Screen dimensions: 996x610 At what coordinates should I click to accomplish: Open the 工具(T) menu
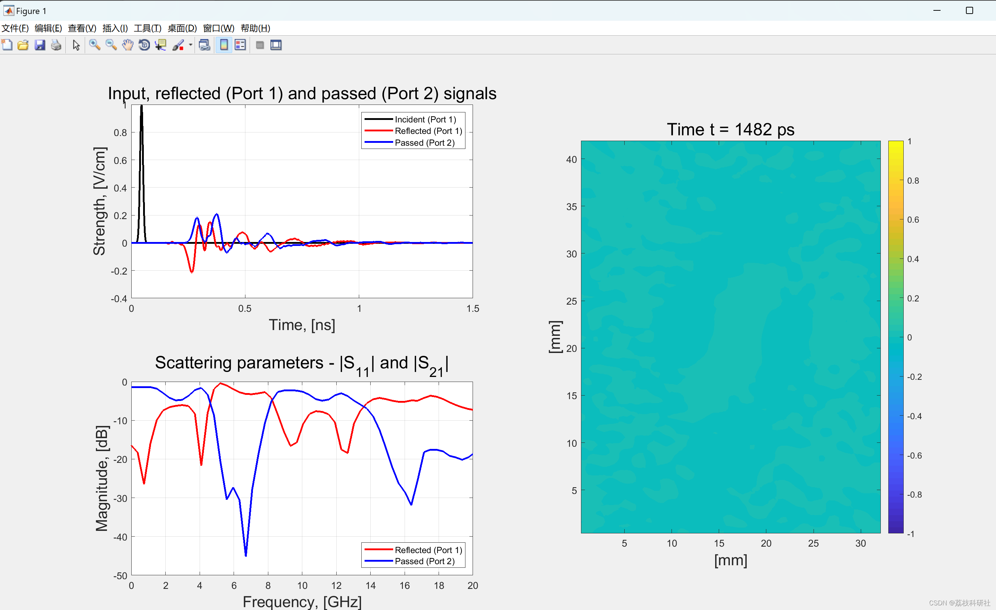tap(147, 28)
